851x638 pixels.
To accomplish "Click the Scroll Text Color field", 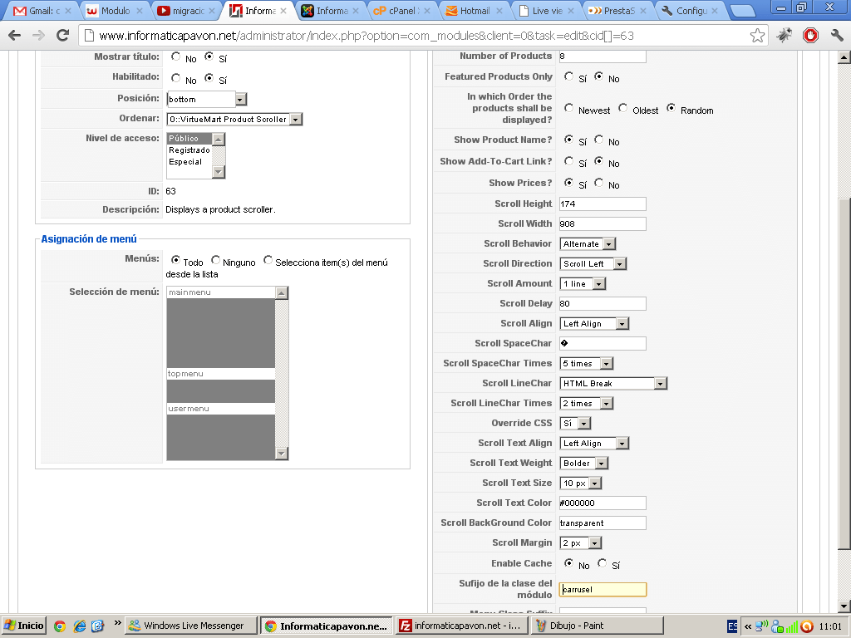I will (603, 503).
